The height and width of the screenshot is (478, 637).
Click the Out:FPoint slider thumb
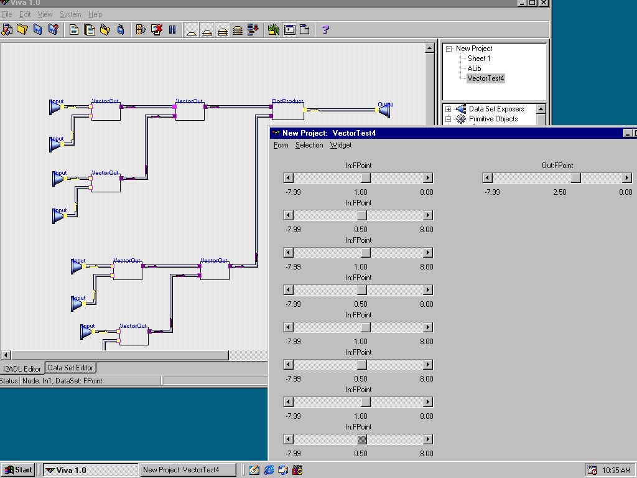pos(576,178)
